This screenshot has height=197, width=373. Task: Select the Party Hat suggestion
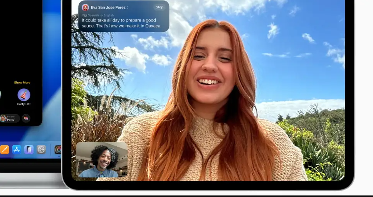click(24, 95)
